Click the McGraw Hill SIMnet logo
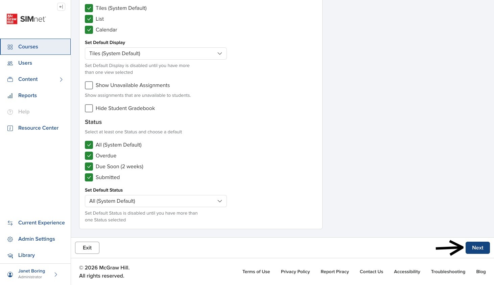The height and width of the screenshot is (285, 494). pyautogui.click(x=26, y=19)
